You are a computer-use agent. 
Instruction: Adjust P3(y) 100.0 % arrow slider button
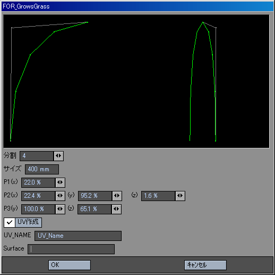[x=61, y=209]
